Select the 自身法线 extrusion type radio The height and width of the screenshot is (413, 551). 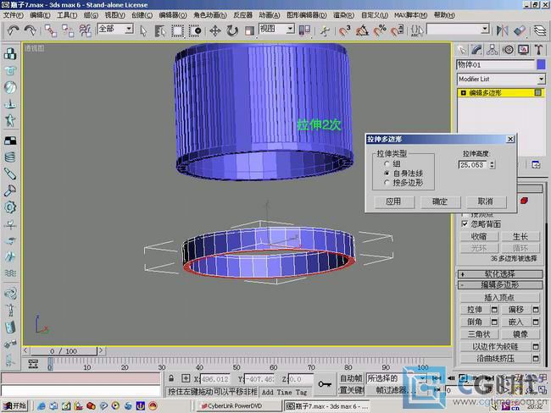pos(387,173)
